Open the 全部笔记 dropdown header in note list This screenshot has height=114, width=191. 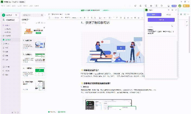point(26,20)
